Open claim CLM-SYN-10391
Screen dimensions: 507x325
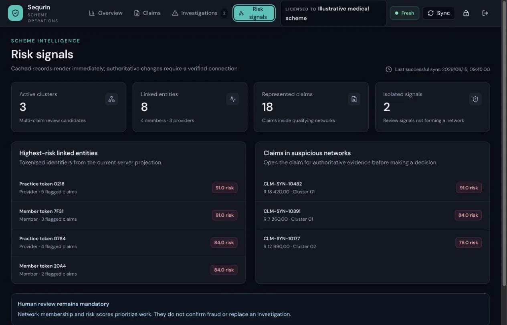click(x=372, y=215)
